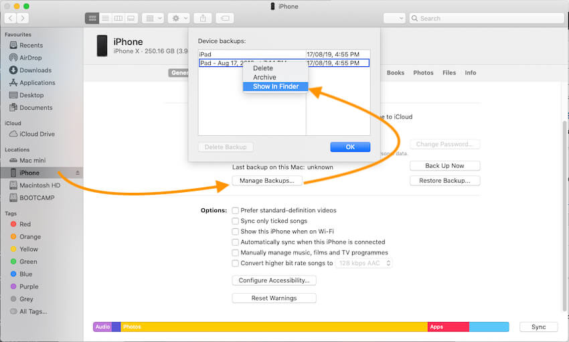Click the vertical scrollbar on the right
Viewport: 569px width, 342px height.
(x=564, y=216)
